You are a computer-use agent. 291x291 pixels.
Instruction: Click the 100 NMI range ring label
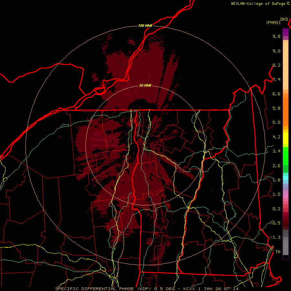pos(145,26)
